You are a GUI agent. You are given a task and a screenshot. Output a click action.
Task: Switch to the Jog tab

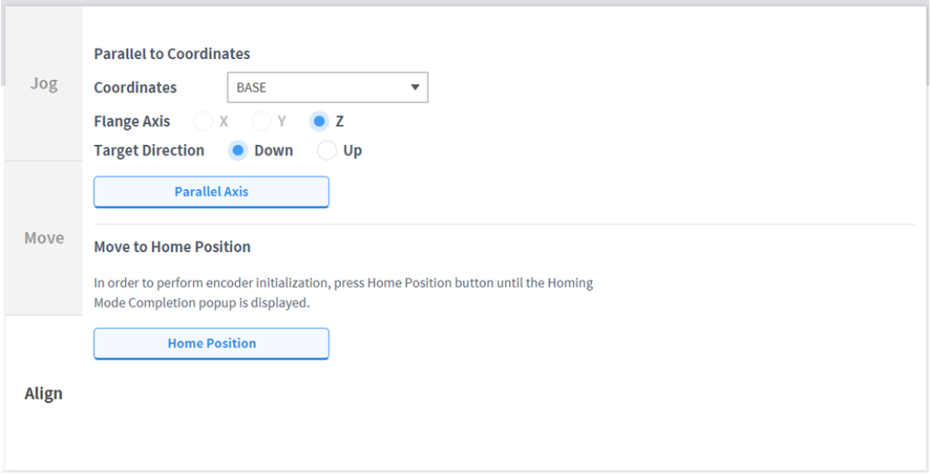43,84
